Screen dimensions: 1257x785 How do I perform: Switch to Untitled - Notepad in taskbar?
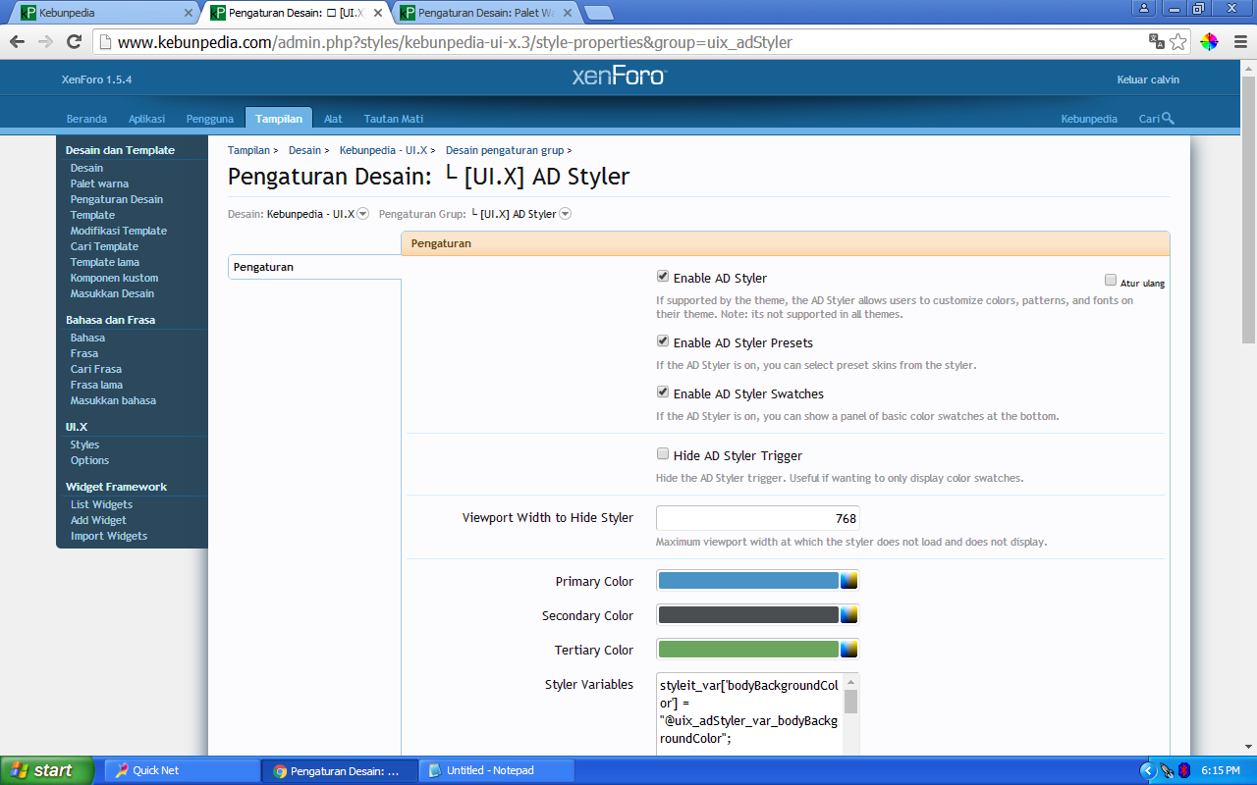click(x=497, y=770)
